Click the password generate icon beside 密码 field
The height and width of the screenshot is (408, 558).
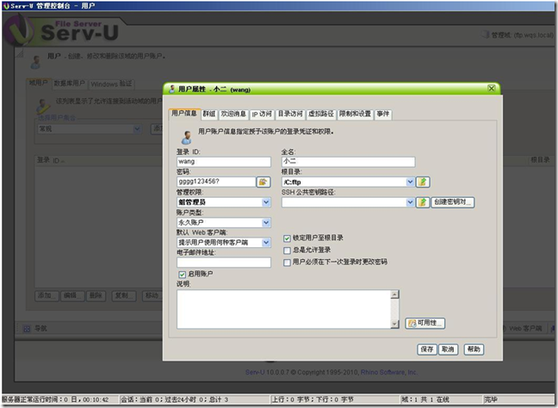(263, 182)
